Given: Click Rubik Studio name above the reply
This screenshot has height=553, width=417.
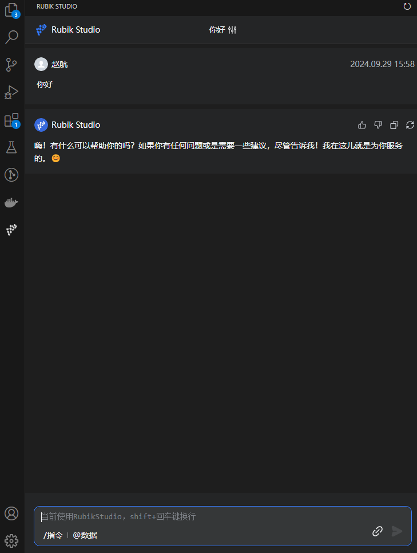Looking at the screenshot, I should (76, 125).
